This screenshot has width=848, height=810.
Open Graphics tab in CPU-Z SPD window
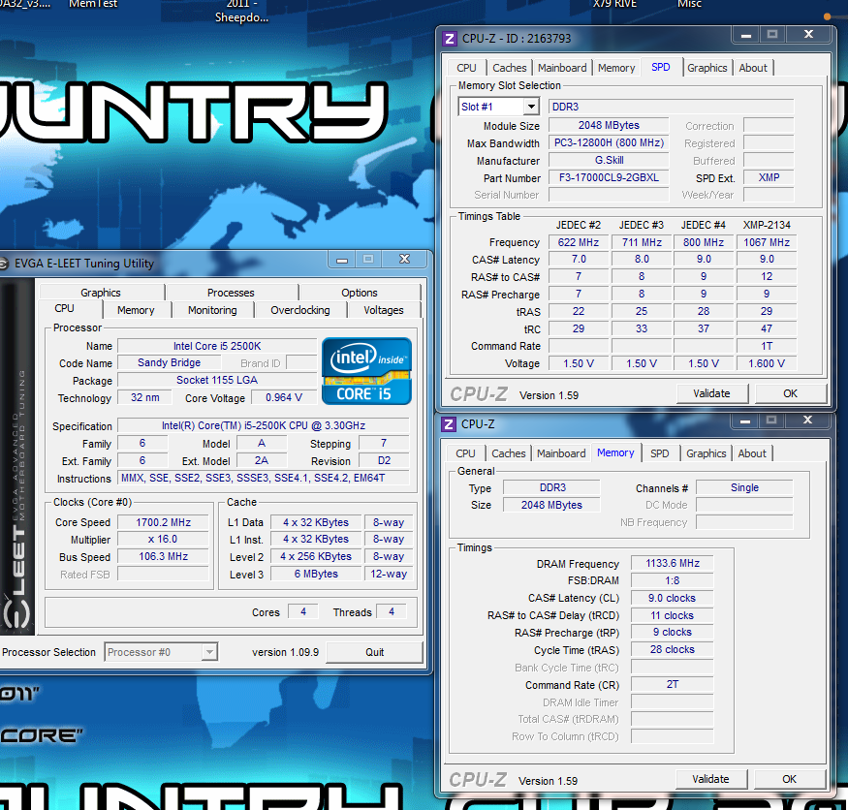(707, 68)
